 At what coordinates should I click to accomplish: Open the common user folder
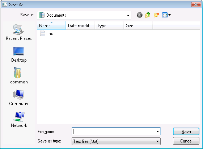[19, 76]
